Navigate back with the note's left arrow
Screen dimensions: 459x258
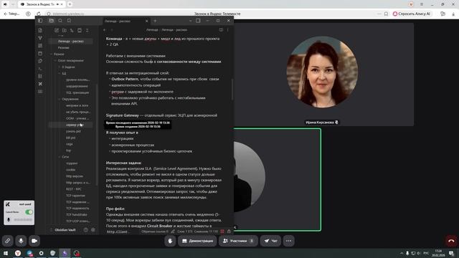[105, 30]
